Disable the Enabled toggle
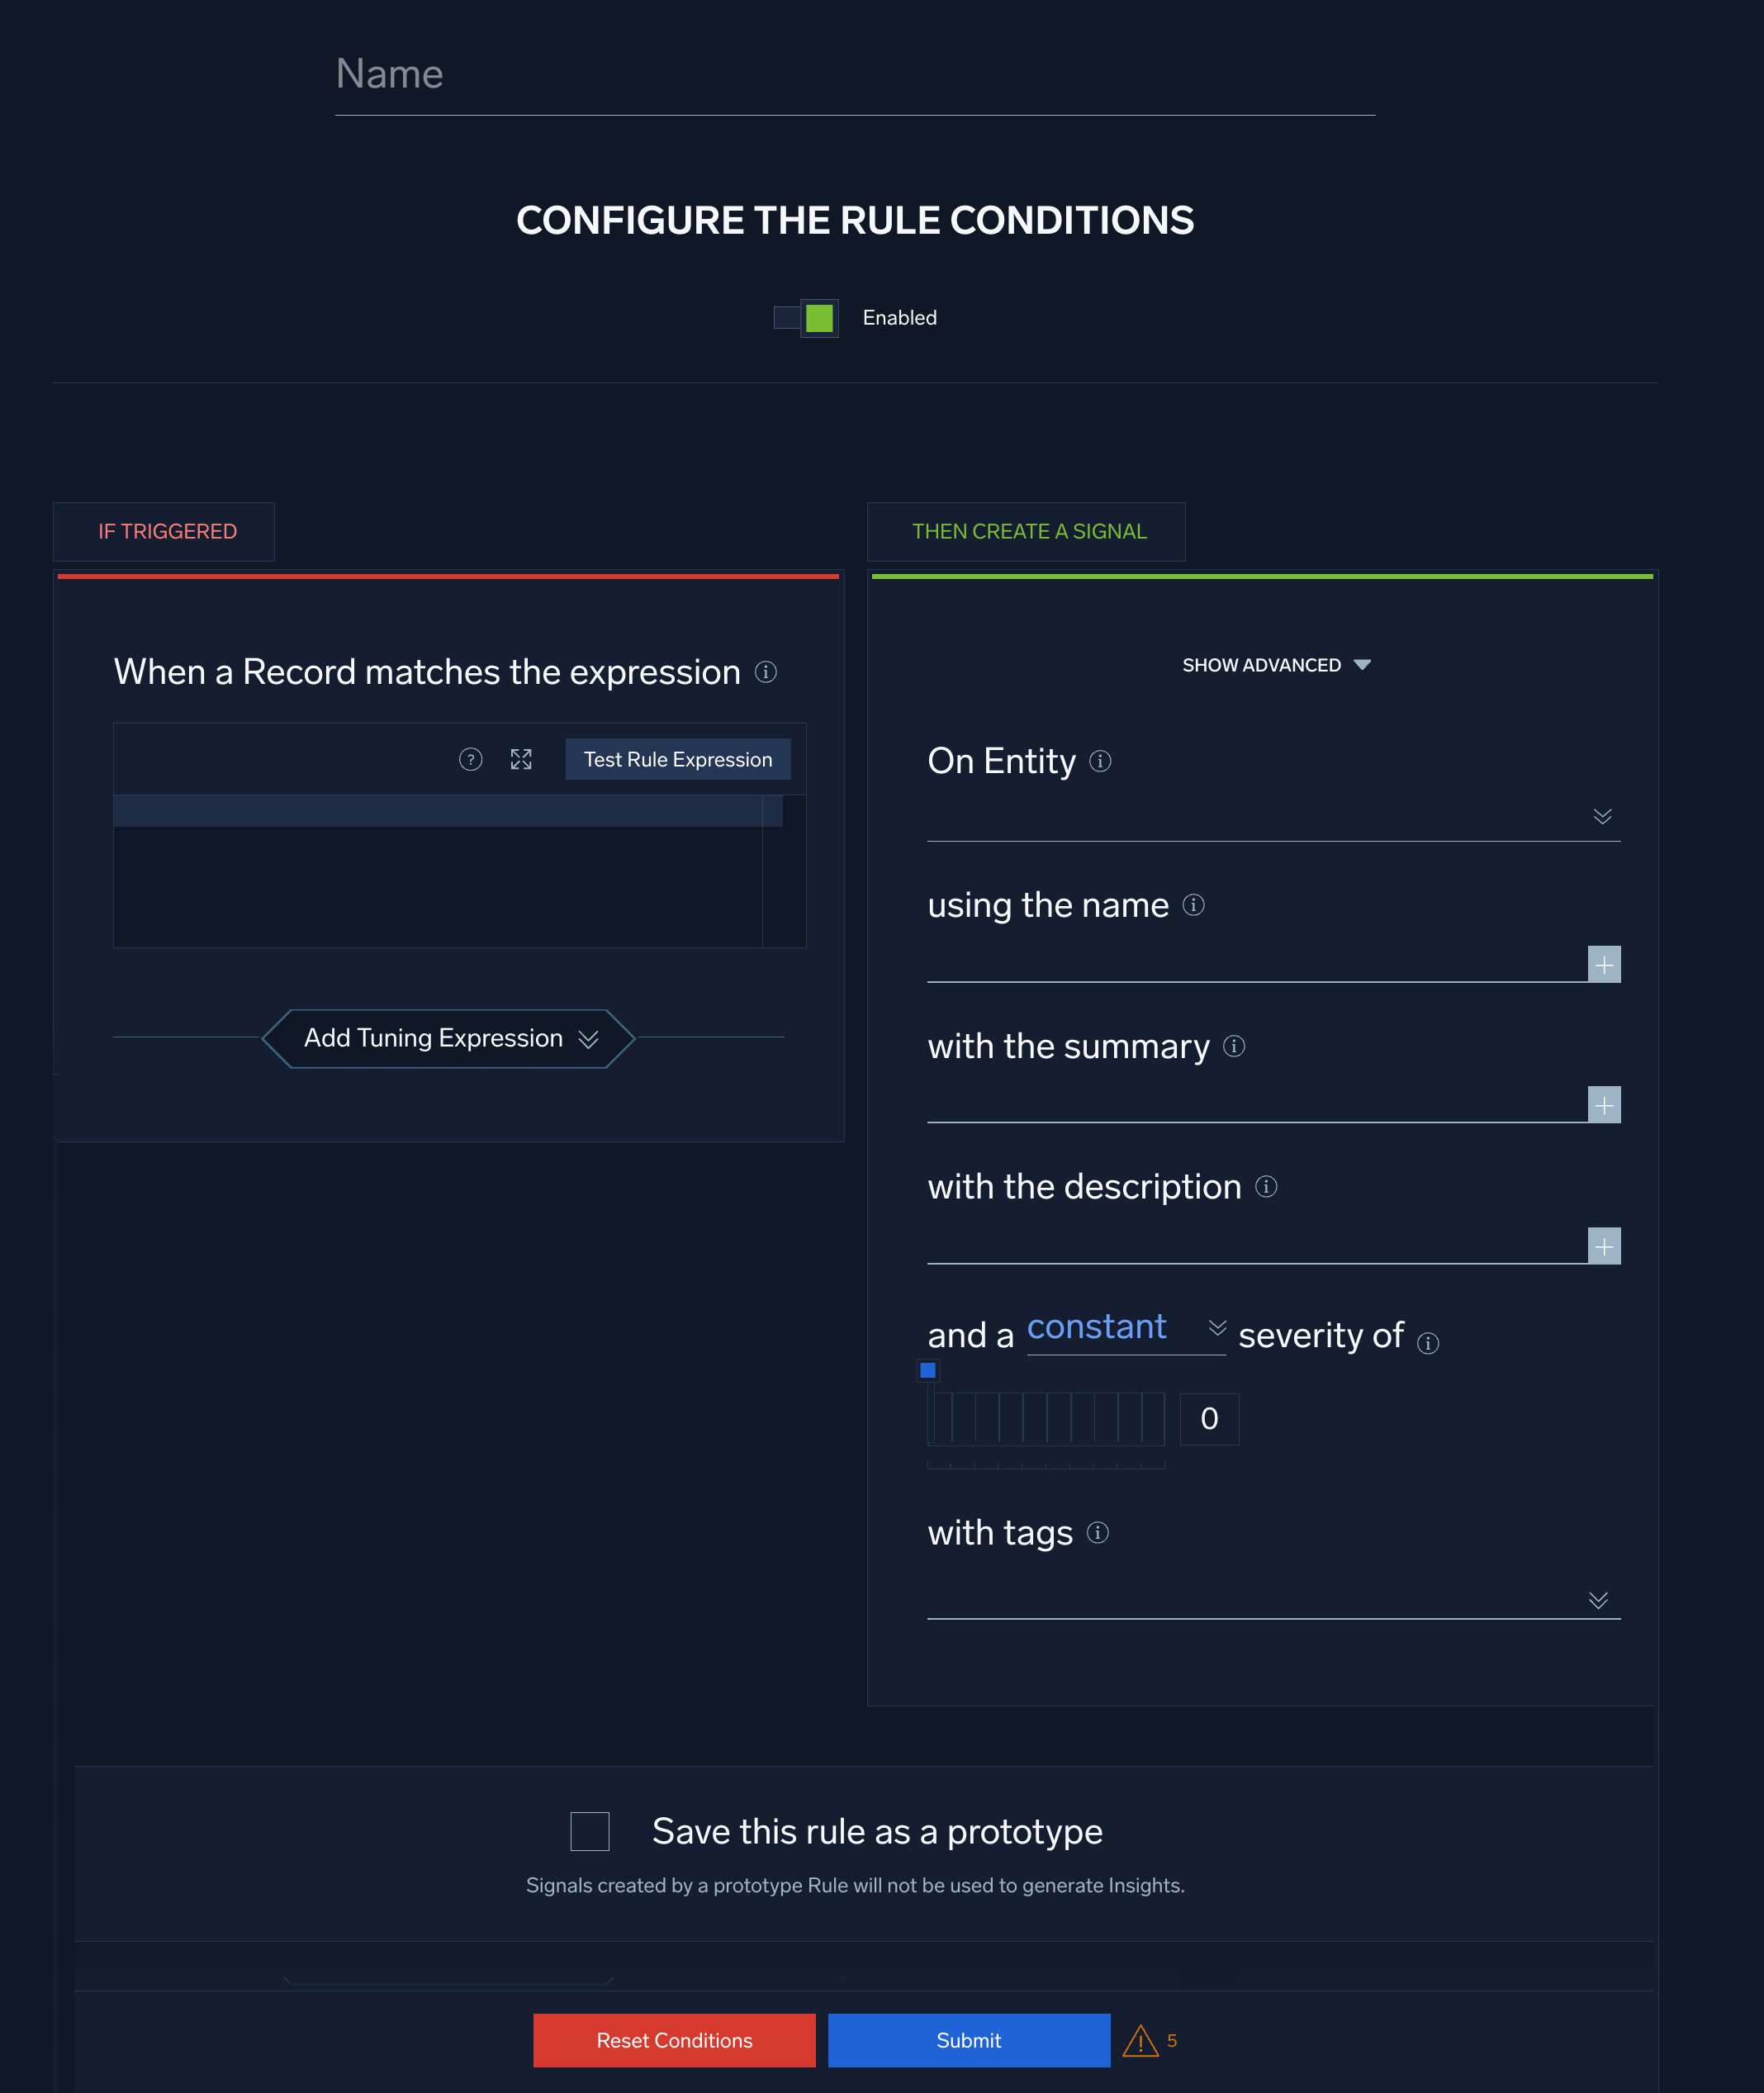Screen dimensions: 1764x2093 pos(806,317)
